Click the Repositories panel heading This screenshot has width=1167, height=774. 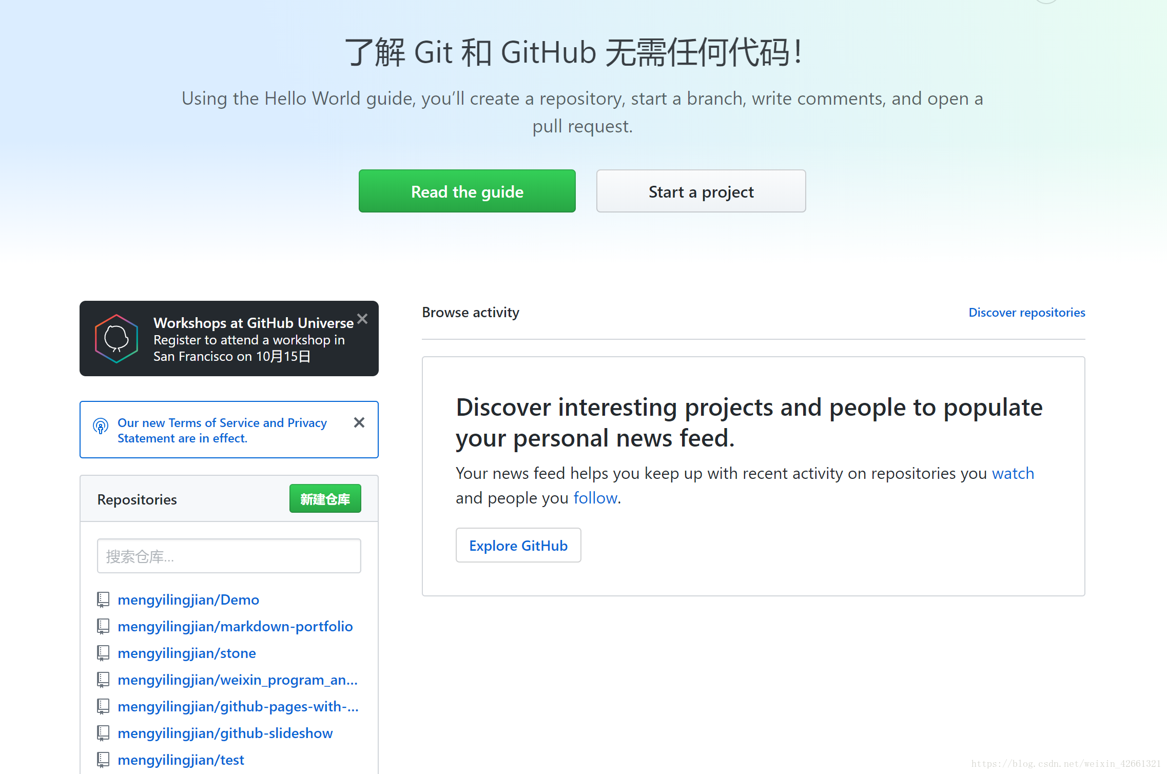[x=137, y=499]
